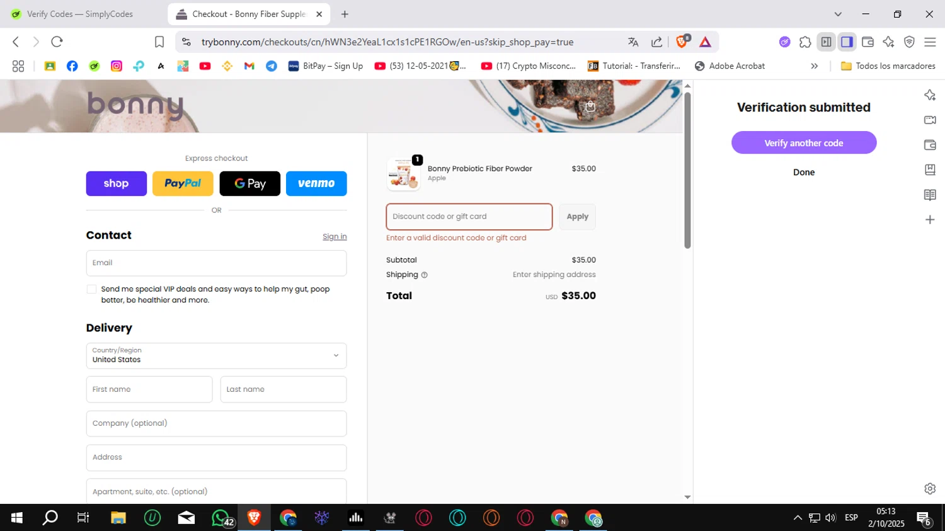Click the shipping info help icon

pos(425,275)
